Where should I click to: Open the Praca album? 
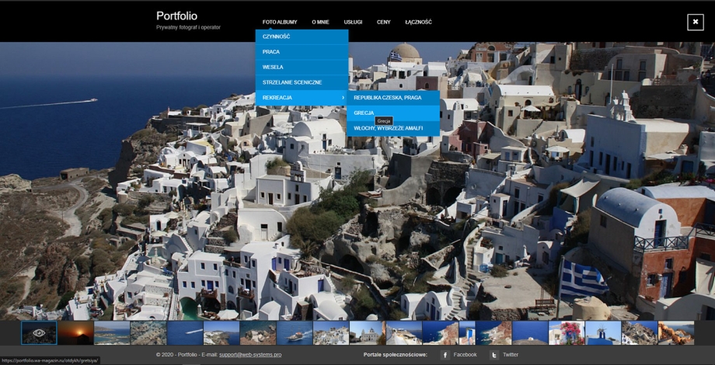pyautogui.click(x=271, y=52)
